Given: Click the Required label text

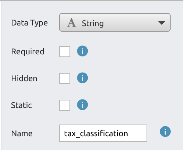Looking at the screenshot, I should 28,52.
